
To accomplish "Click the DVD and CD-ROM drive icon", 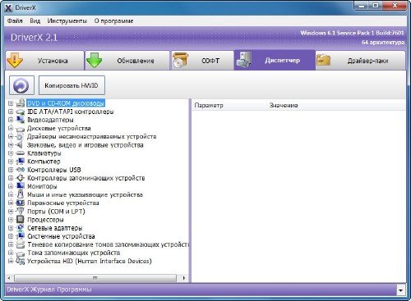I will tap(21, 103).
